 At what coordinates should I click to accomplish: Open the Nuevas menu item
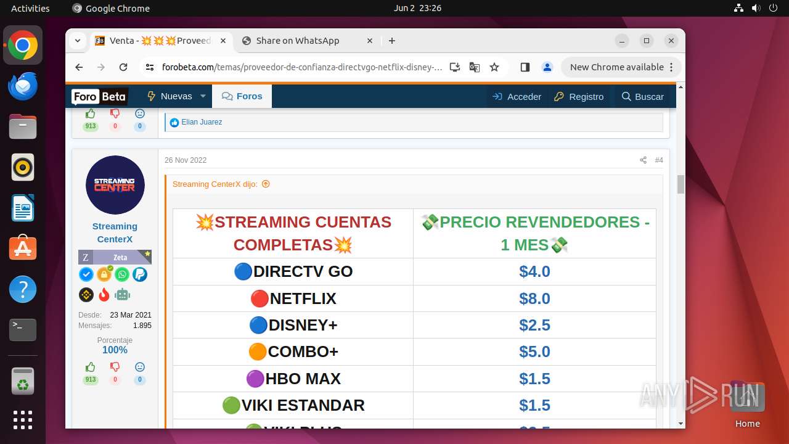click(170, 96)
